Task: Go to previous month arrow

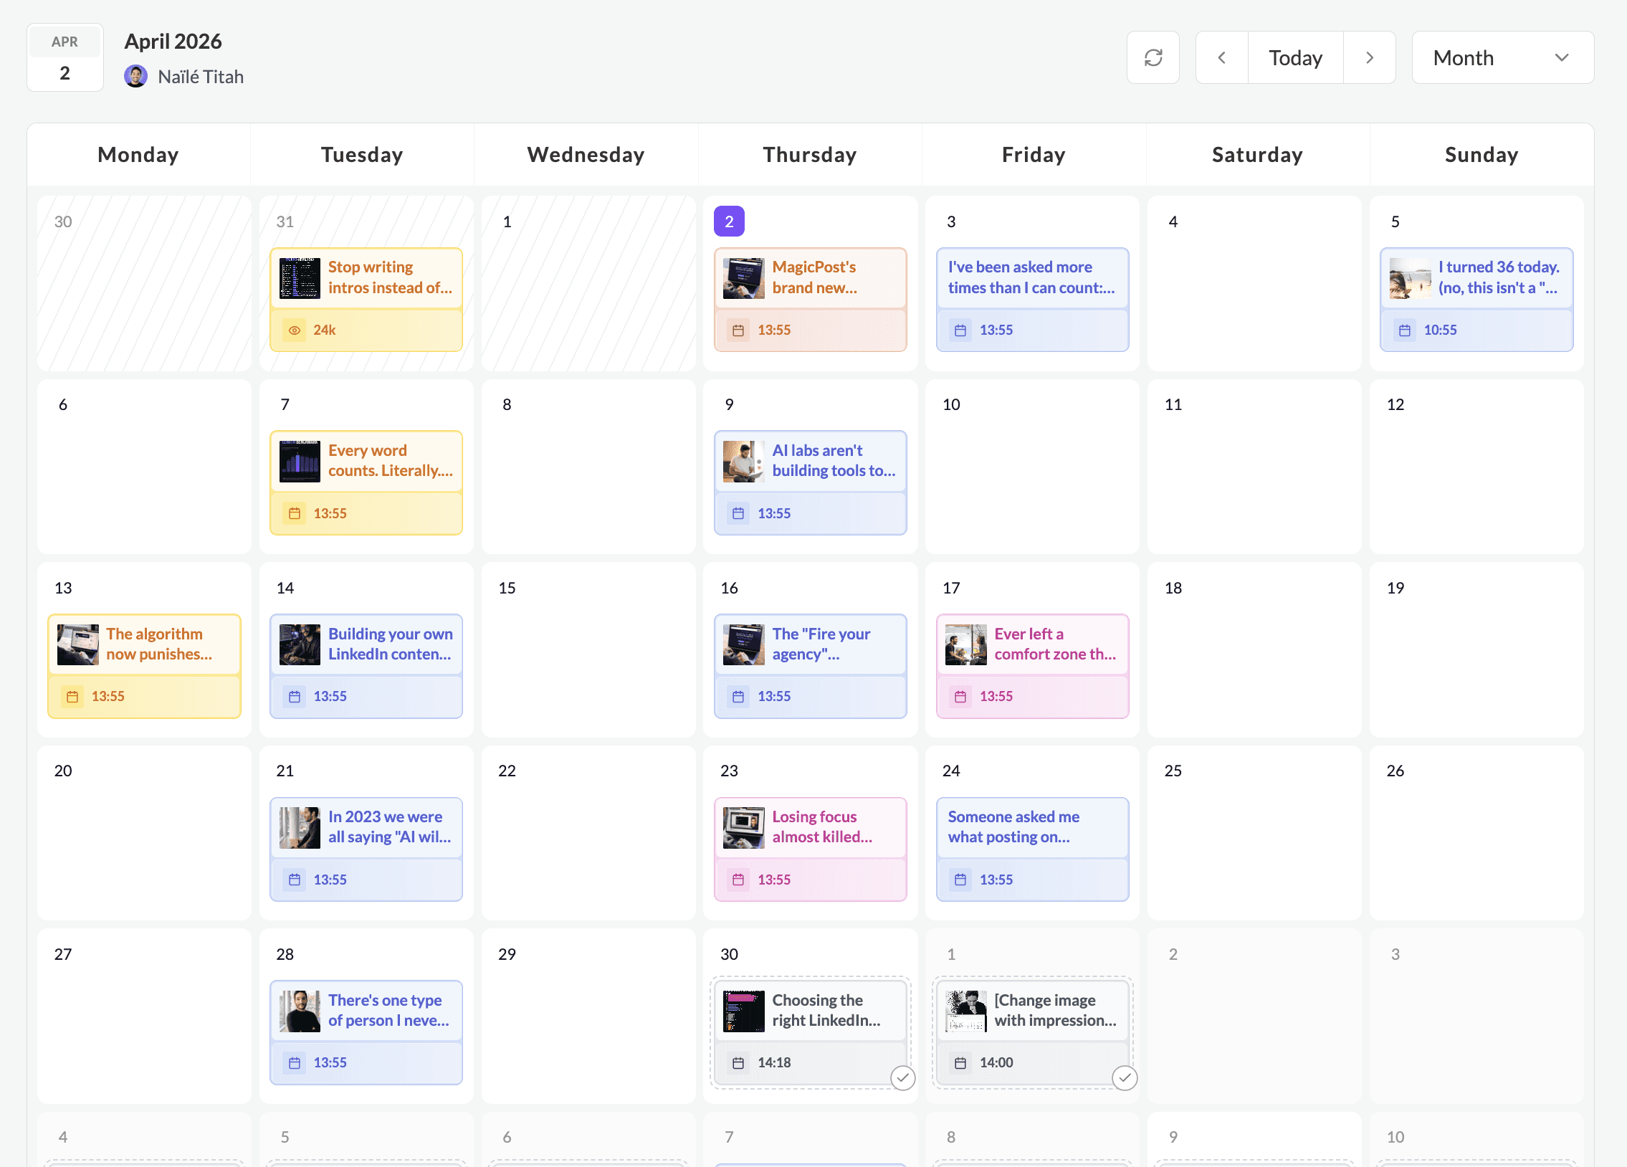Action: point(1222,57)
